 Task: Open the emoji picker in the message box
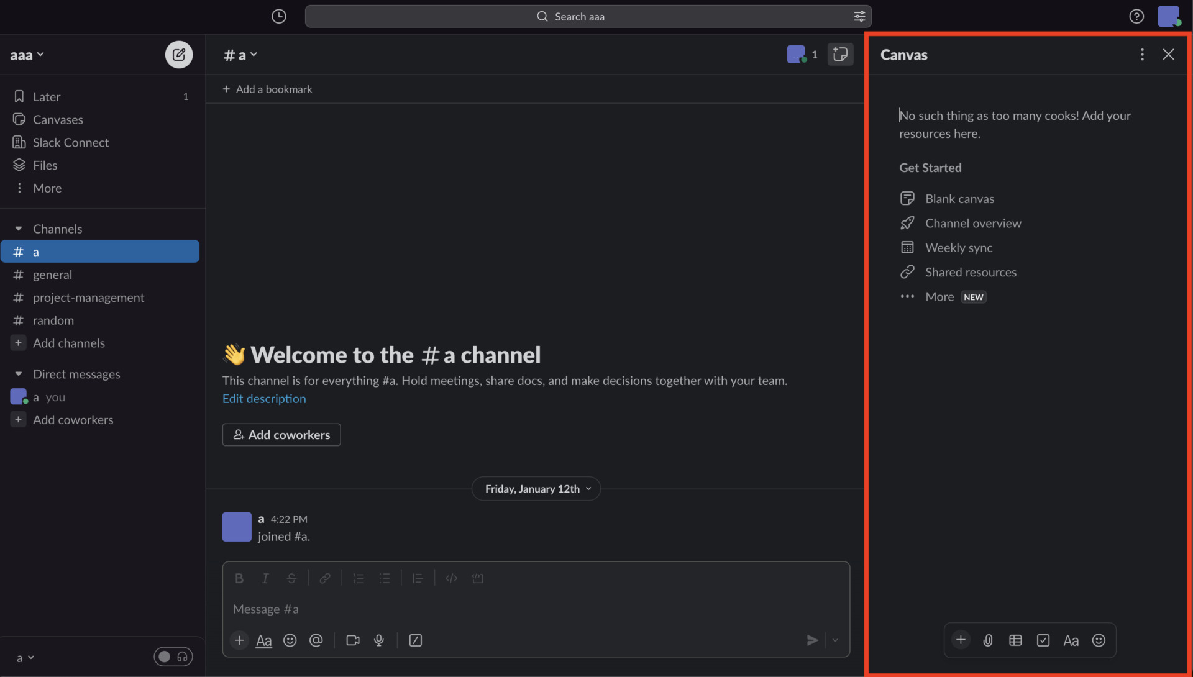[290, 640]
